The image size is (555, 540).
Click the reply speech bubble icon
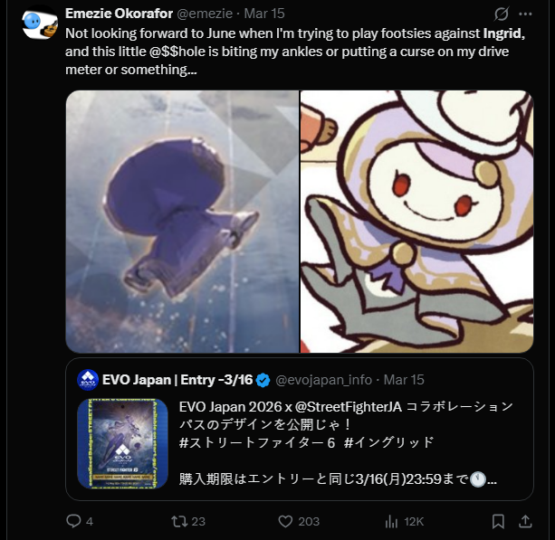pyautogui.click(x=73, y=521)
